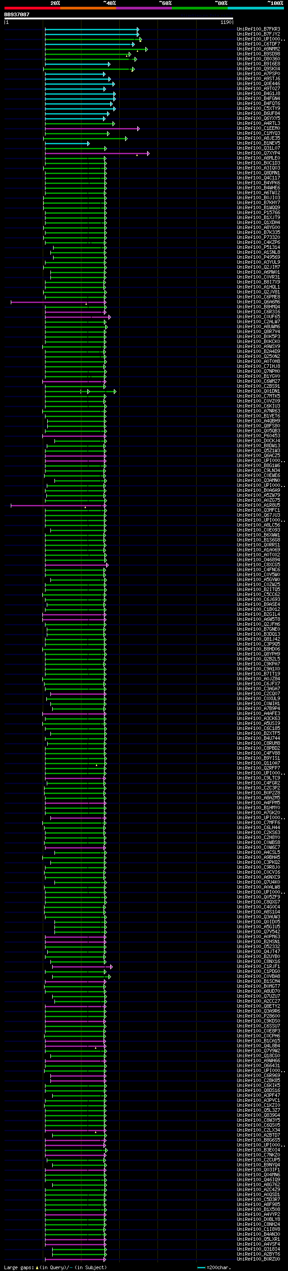Screen dimensions: 288x1271
Task: Select label UniRef100_A8JE35
Action: tap(258, 138)
